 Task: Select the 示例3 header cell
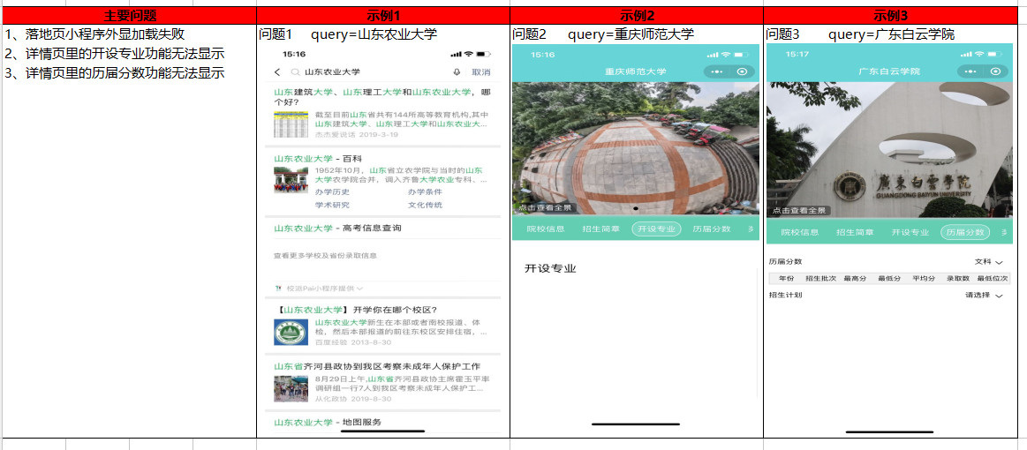[x=891, y=16]
